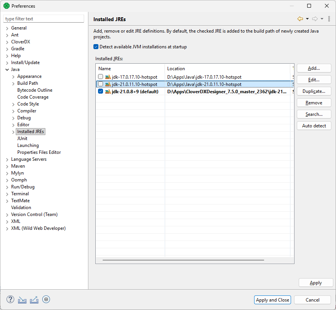Select the CloverDXDesigner_7.5.0_master_2362 location cell
Image resolution: width=336 pixels, height=310 pixels.
[227, 91]
